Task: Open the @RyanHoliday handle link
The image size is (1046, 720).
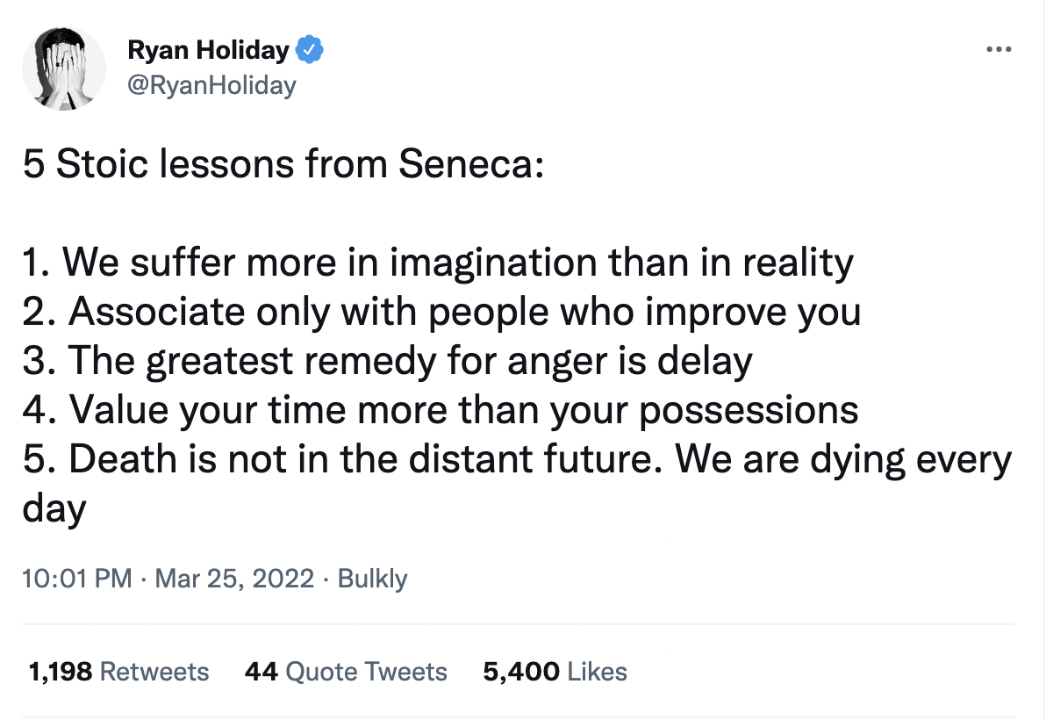Action: (212, 85)
